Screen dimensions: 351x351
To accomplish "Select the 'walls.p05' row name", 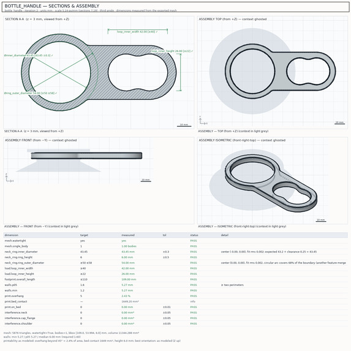I will click(x=11, y=285).
